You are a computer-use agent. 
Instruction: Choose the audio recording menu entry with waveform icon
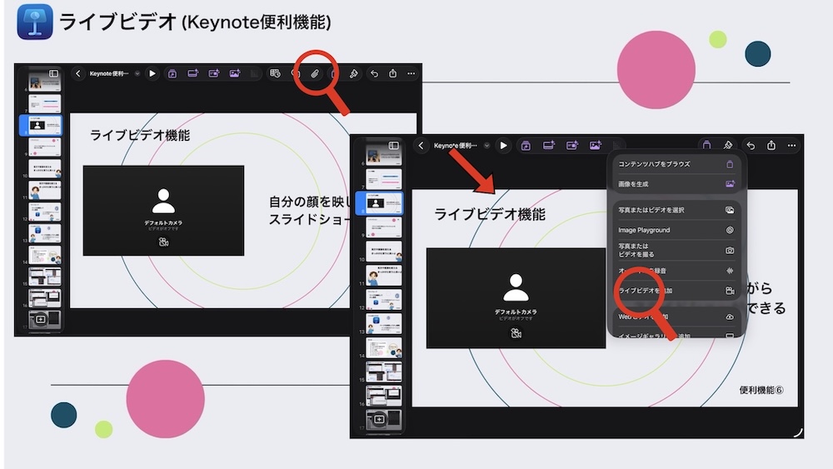676,271
